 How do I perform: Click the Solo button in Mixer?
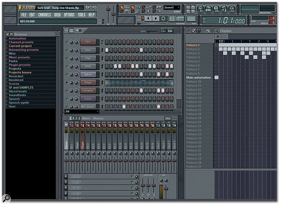[168, 118]
